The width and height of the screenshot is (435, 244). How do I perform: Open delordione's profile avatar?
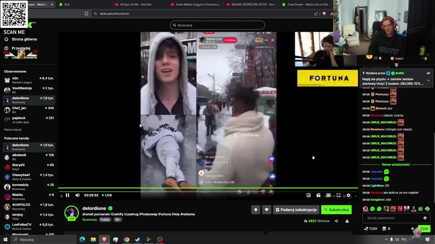(x=71, y=213)
